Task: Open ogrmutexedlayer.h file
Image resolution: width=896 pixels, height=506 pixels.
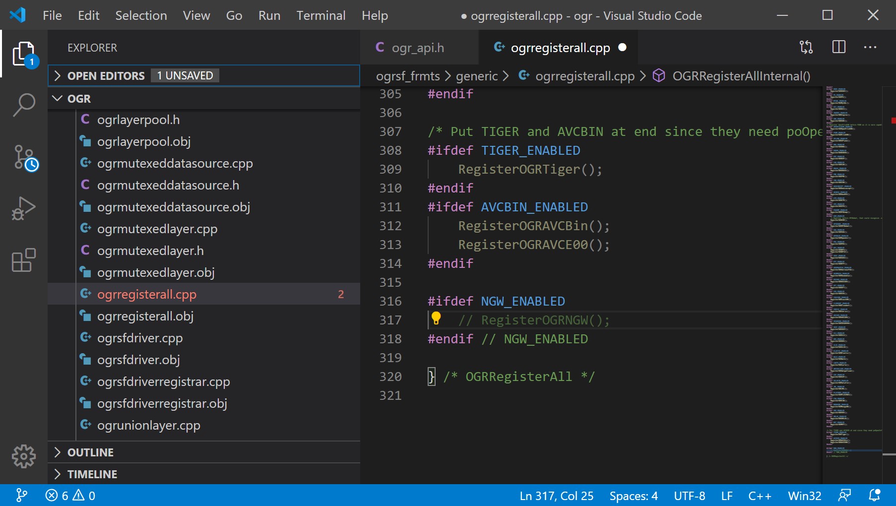Action: [x=204, y=251]
